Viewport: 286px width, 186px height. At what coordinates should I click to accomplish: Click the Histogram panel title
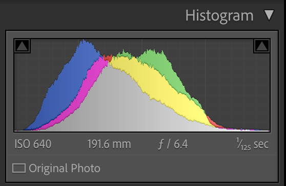click(219, 16)
